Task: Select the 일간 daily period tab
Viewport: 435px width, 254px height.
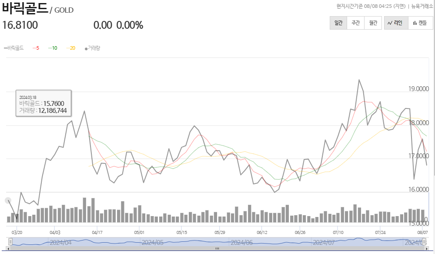Action: click(338, 23)
